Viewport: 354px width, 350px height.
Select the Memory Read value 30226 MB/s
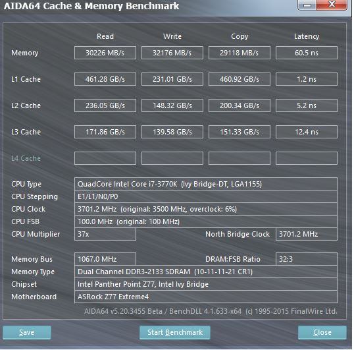pyautogui.click(x=105, y=53)
